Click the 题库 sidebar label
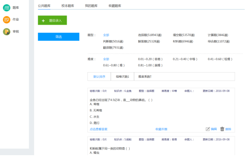The image size is (248, 158). pos(16,8)
